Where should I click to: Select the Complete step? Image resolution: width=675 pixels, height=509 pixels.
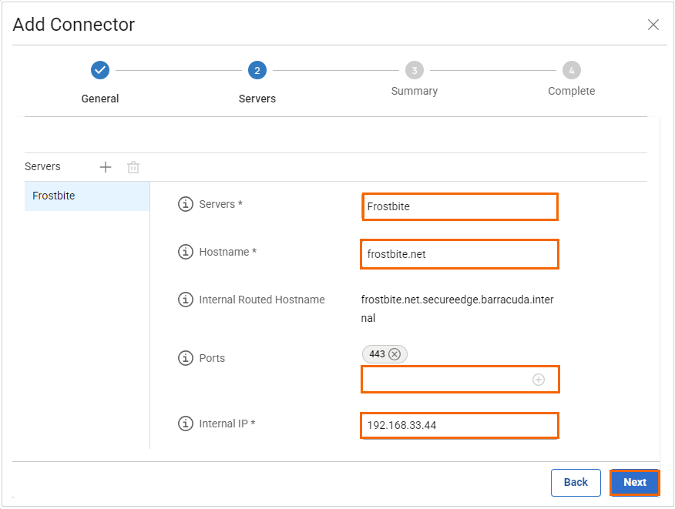(x=571, y=71)
